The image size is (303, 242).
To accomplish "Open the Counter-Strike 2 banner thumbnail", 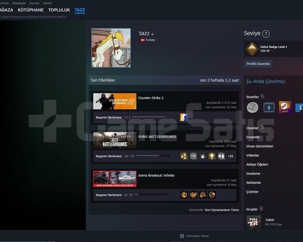I will tap(115, 101).
